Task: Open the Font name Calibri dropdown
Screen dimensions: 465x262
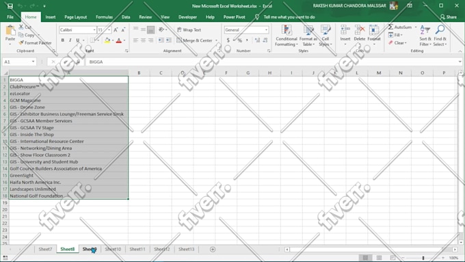Action: coord(94,29)
